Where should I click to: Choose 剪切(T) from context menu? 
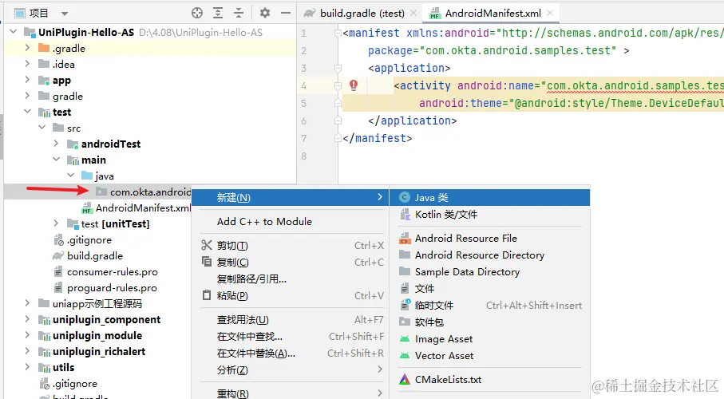[x=291, y=246]
